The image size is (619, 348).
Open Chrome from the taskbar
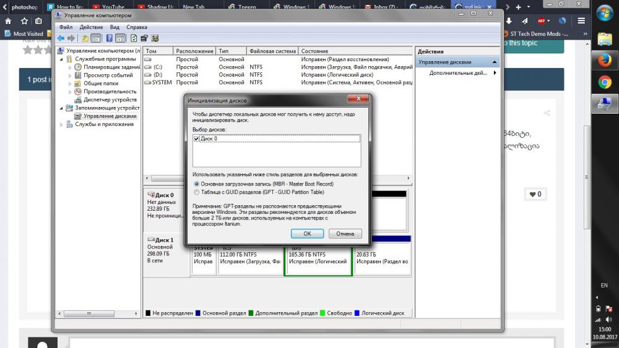pos(605,82)
